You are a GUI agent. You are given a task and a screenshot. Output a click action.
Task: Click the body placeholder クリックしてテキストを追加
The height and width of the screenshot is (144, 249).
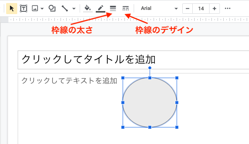tap(69, 80)
